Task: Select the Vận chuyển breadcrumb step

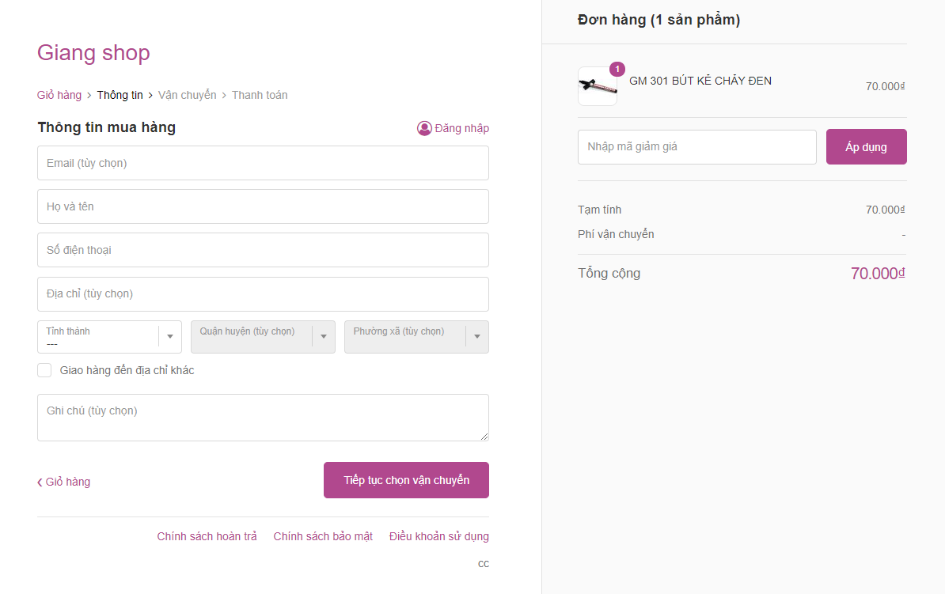Action: point(187,95)
